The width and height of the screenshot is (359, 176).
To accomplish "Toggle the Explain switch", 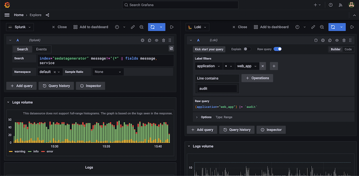I will tap(247, 49).
